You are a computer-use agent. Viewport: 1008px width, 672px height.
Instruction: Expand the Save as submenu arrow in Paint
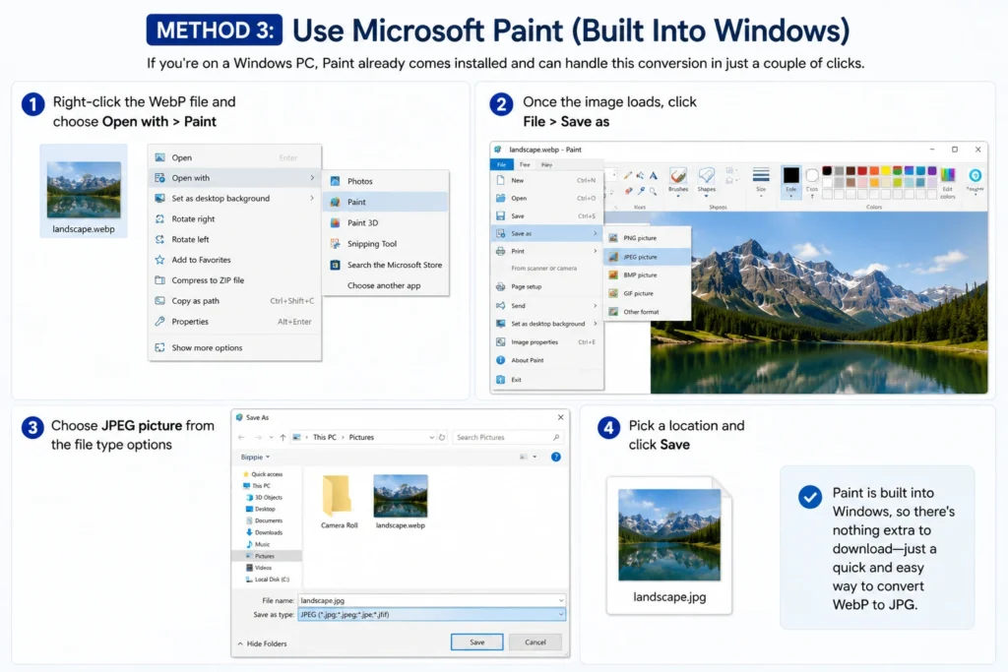coord(596,233)
